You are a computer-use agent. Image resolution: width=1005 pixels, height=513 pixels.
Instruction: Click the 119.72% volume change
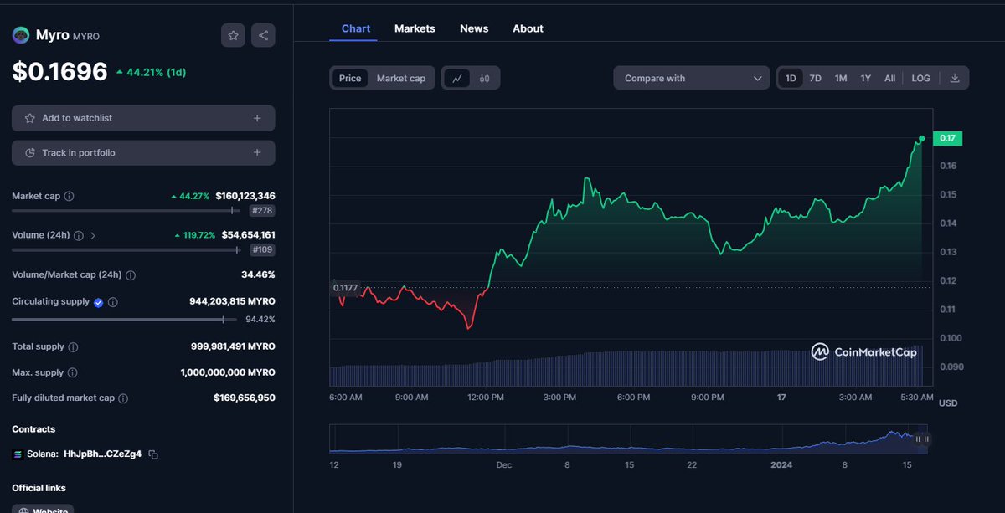coord(194,236)
